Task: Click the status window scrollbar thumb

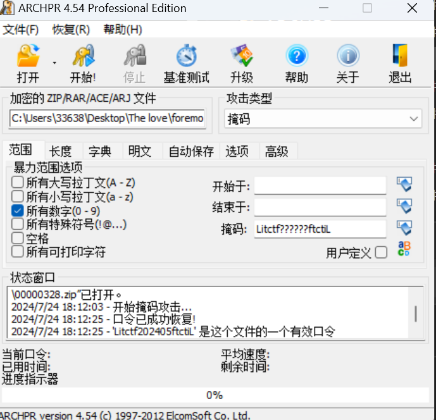Action: (416, 314)
